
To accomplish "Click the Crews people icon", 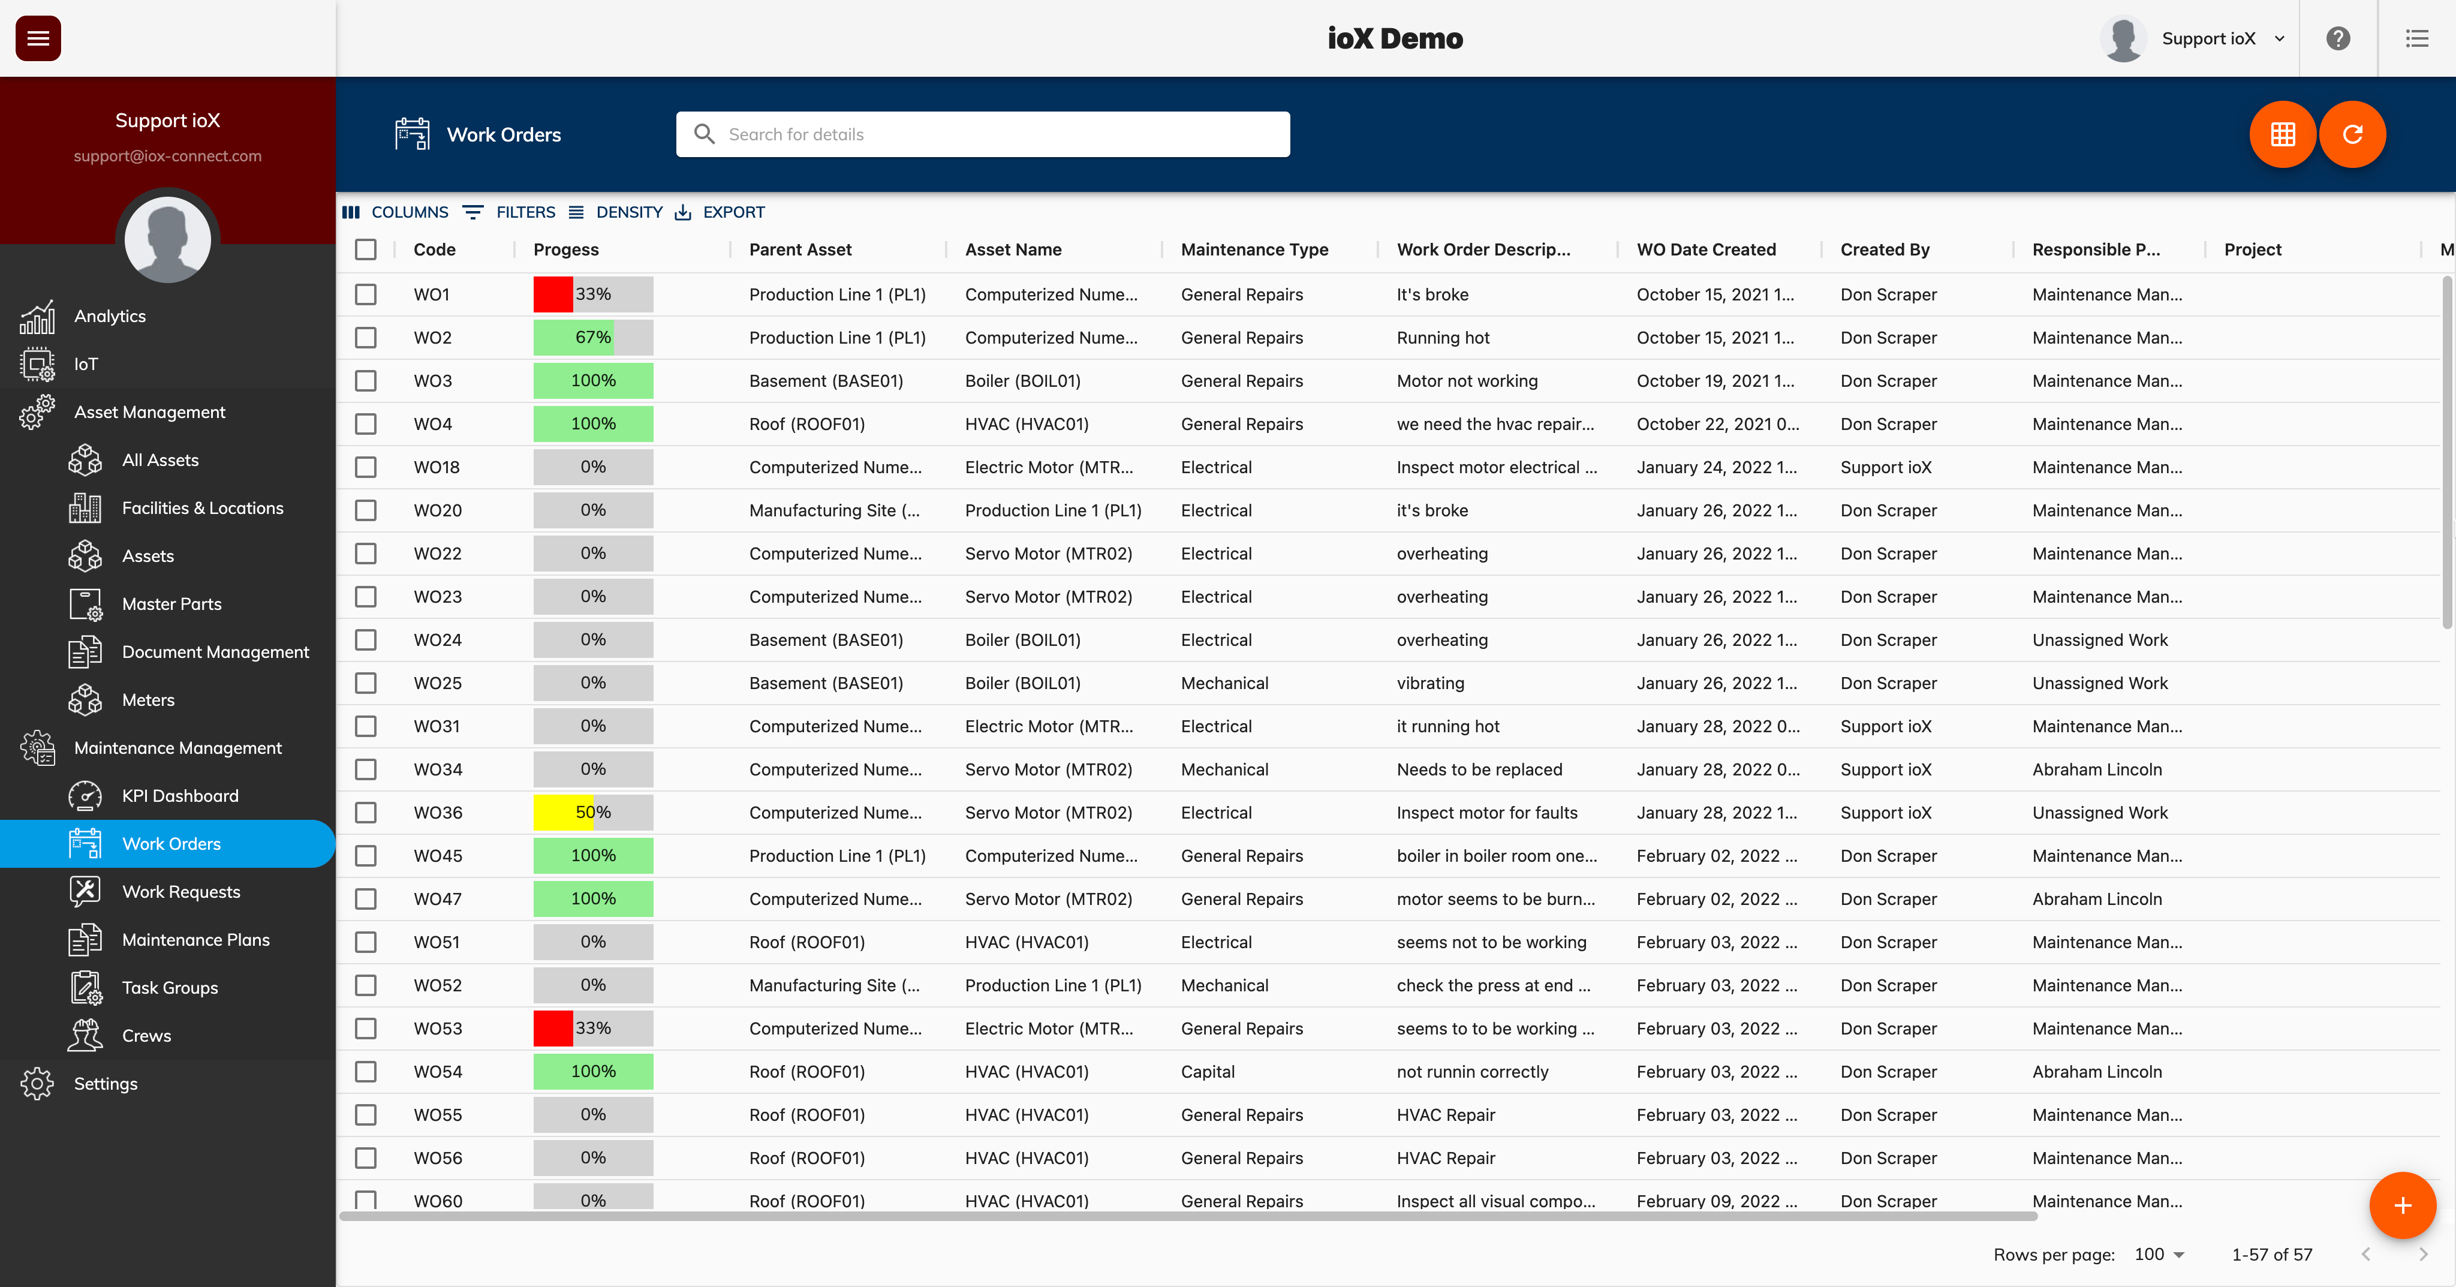I will (x=85, y=1035).
